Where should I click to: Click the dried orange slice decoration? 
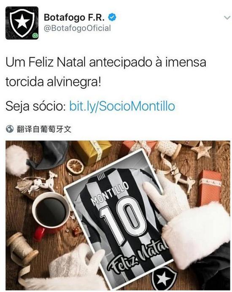(75, 166)
